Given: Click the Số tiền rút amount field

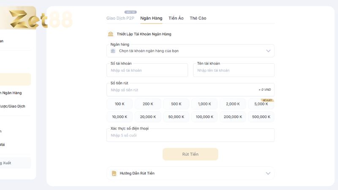Looking at the screenshot, I should coord(191,90).
